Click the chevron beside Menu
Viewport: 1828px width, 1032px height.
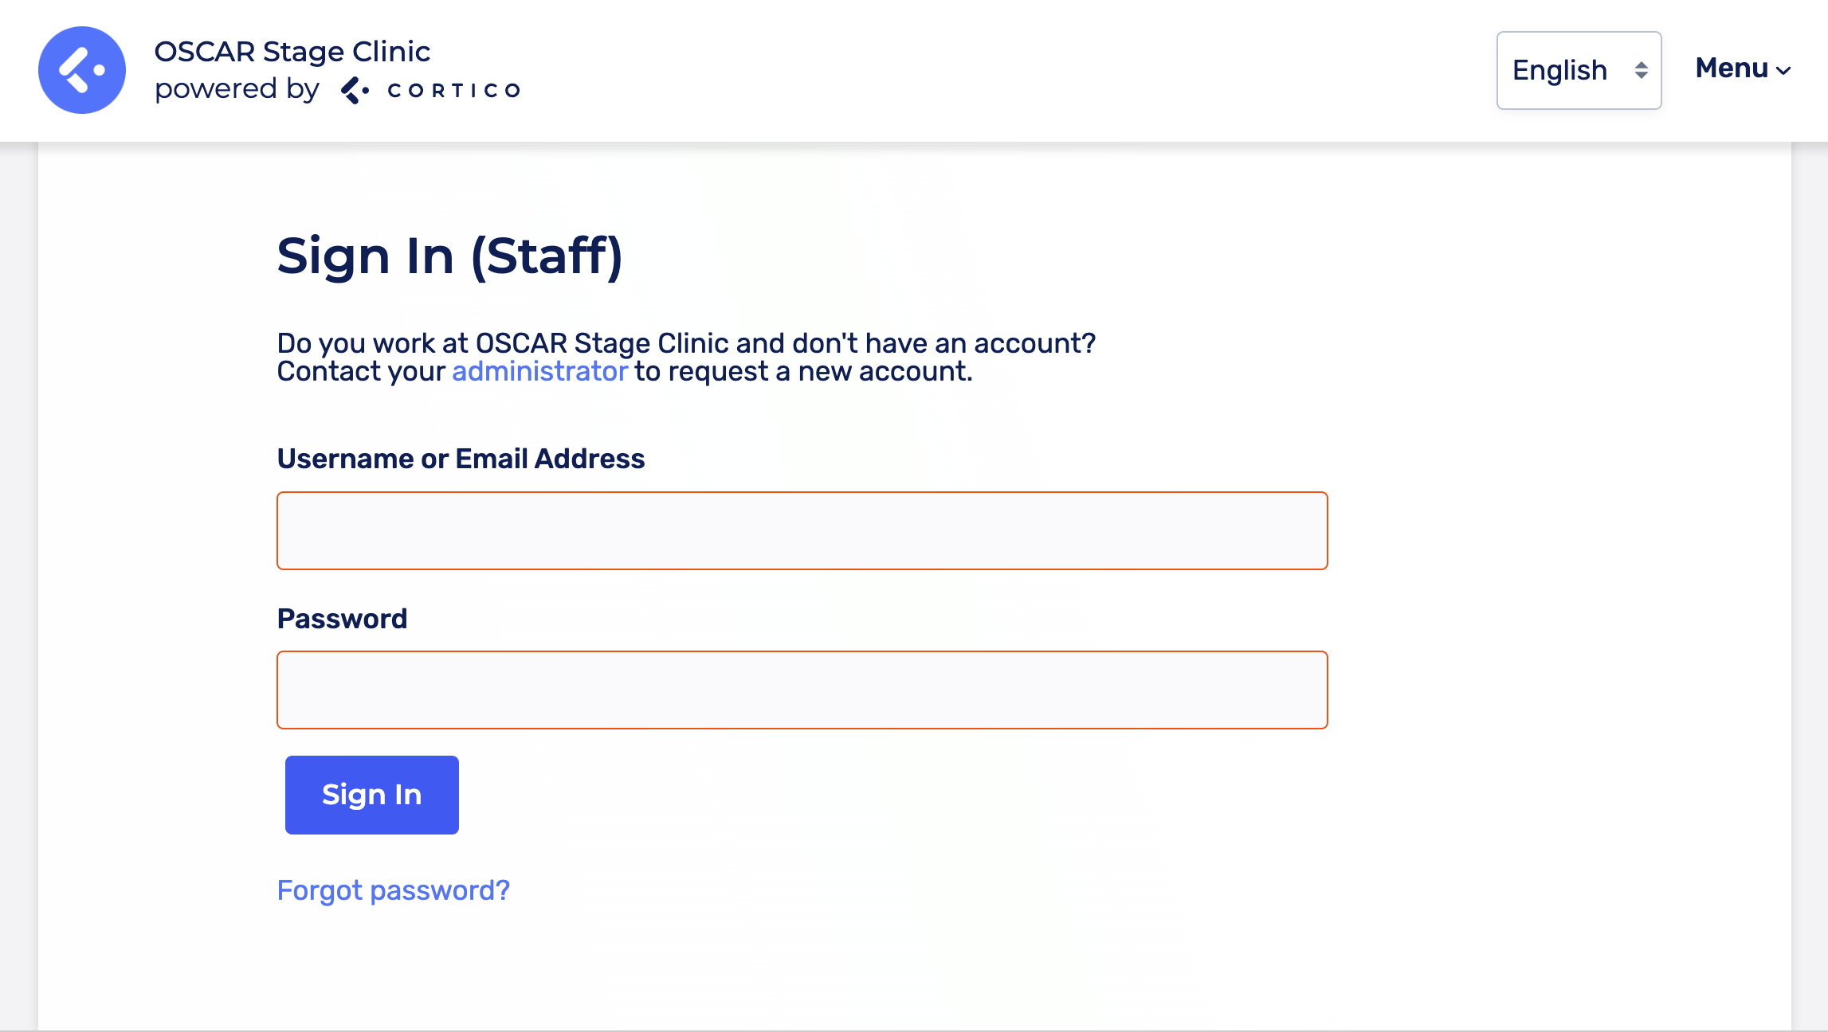click(x=1784, y=71)
